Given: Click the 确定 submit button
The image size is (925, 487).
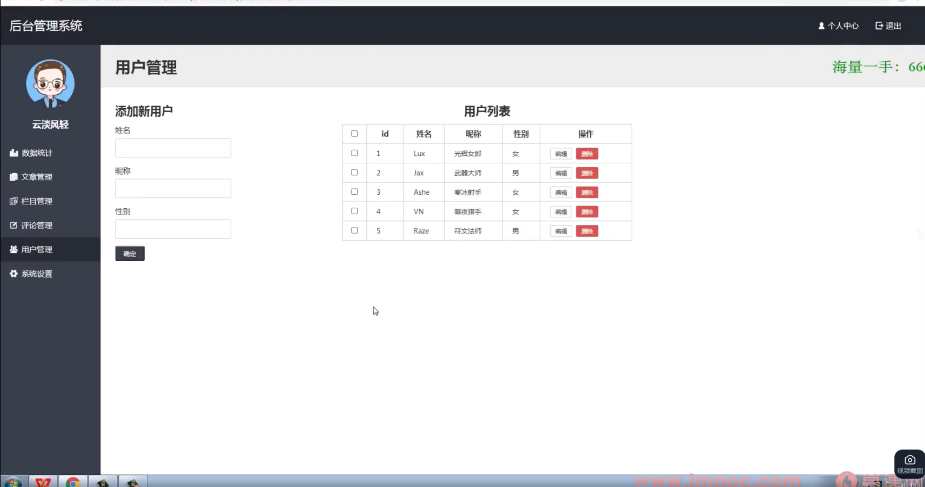Looking at the screenshot, I should tap(129, 254).
